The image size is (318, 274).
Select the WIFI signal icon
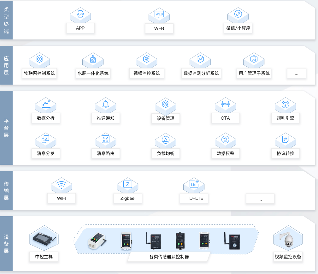pyautogui.click(x=62, y=185)
